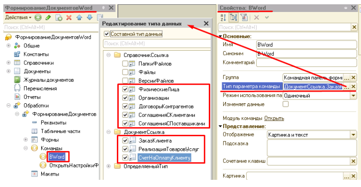Select the Перечисления tree item
Viewport: 361px width, 187px height.
pos(40,88)
